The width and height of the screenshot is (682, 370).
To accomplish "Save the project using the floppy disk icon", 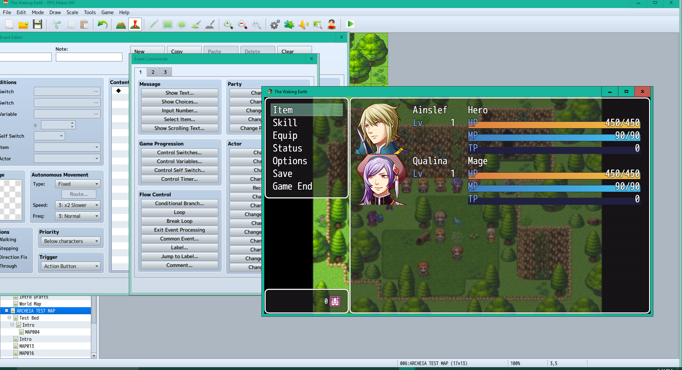I will (37, 24).
